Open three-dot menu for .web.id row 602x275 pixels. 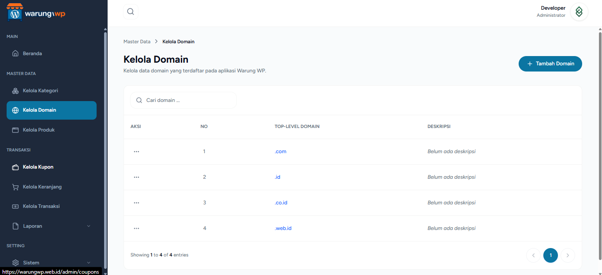click(x=136, y=228)
